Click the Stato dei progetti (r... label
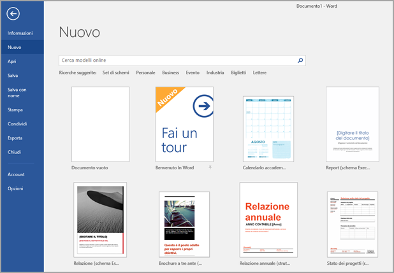 point(348,263)
